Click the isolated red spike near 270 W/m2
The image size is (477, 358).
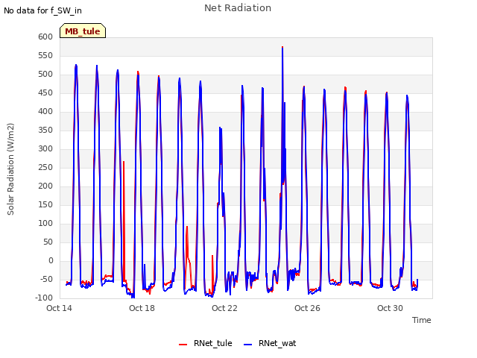tap(124, 162)
